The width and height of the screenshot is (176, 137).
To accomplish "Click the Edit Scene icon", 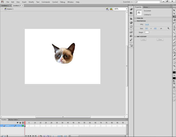I will (107, 9).
